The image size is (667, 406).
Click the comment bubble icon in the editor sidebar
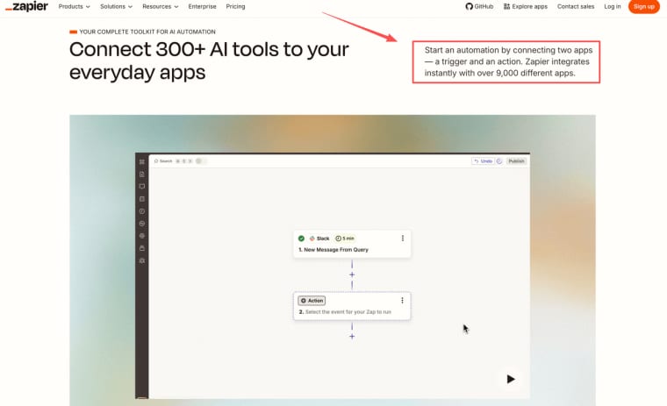coord(142,187)
